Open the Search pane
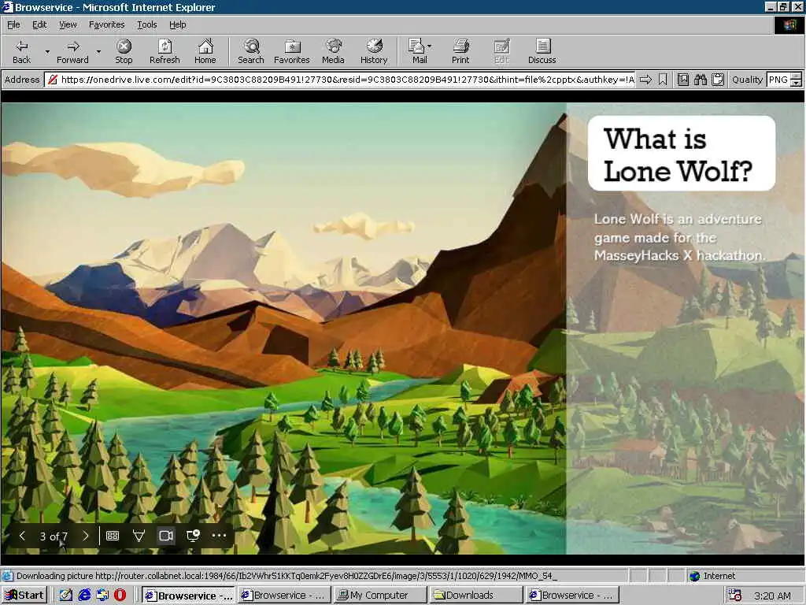Viewport: 806px width, 605px height. 251,51
